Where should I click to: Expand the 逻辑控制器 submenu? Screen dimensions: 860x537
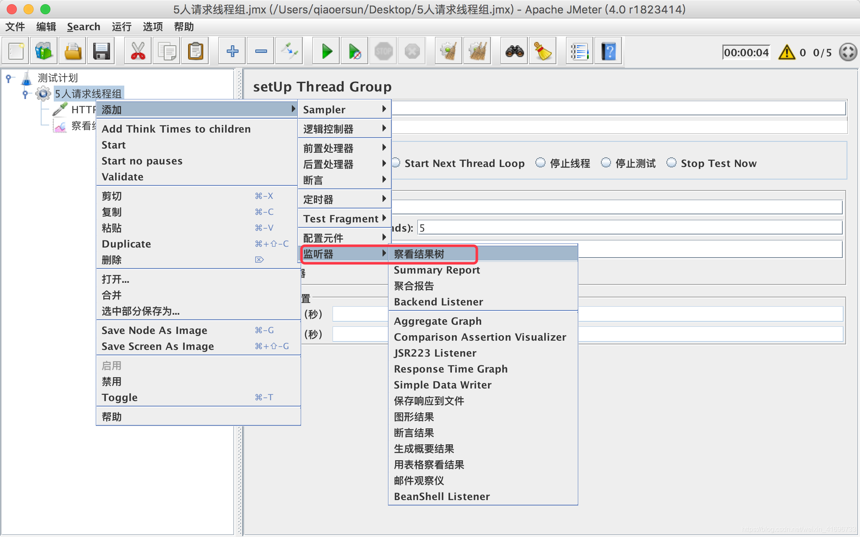pyautogui.click(x=344, y=129)
